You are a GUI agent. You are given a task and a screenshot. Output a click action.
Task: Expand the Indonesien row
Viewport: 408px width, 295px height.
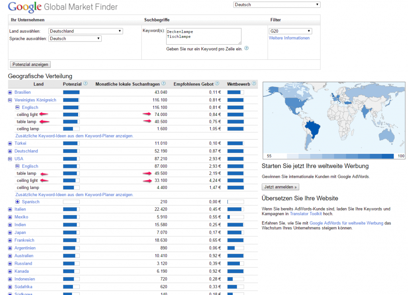tap(10, 279)
